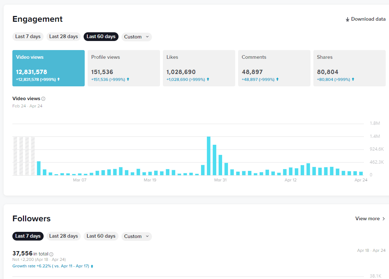389x279 pixels.
Task: Click the Growth rate up-arrow icon
Action: (x=92, y=266)
